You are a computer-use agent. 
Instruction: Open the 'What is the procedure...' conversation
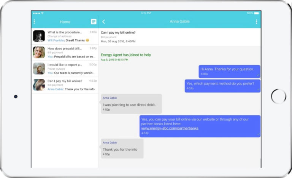pos(65,36)
